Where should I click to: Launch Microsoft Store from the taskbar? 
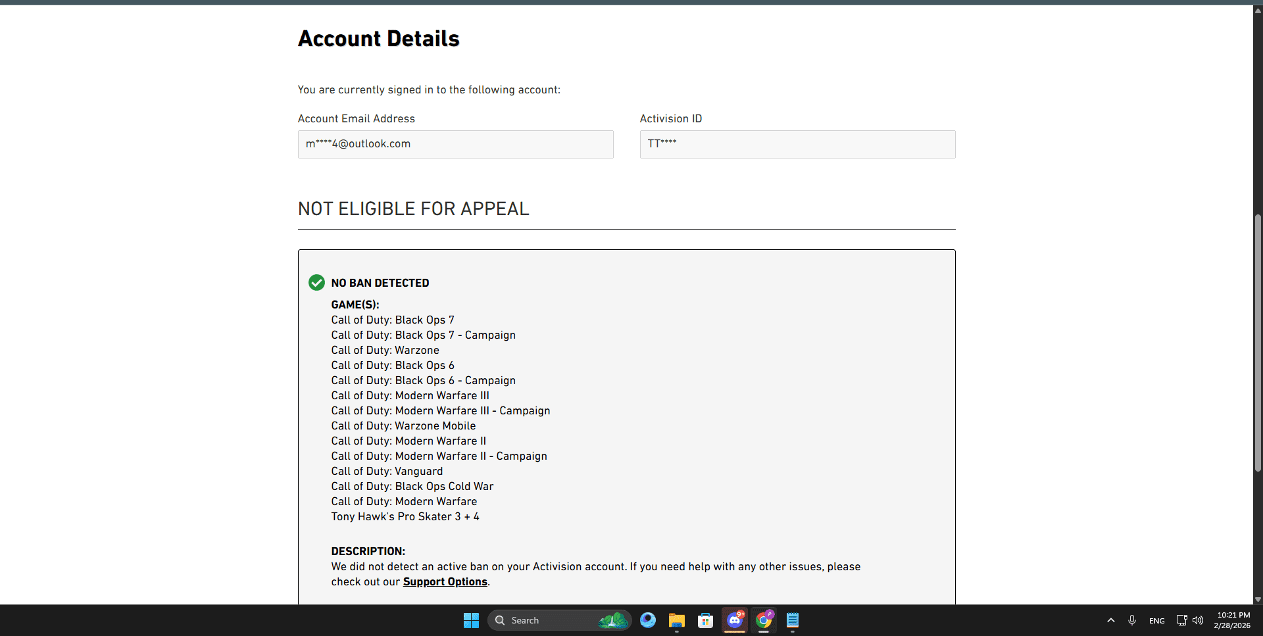(705, 620)
